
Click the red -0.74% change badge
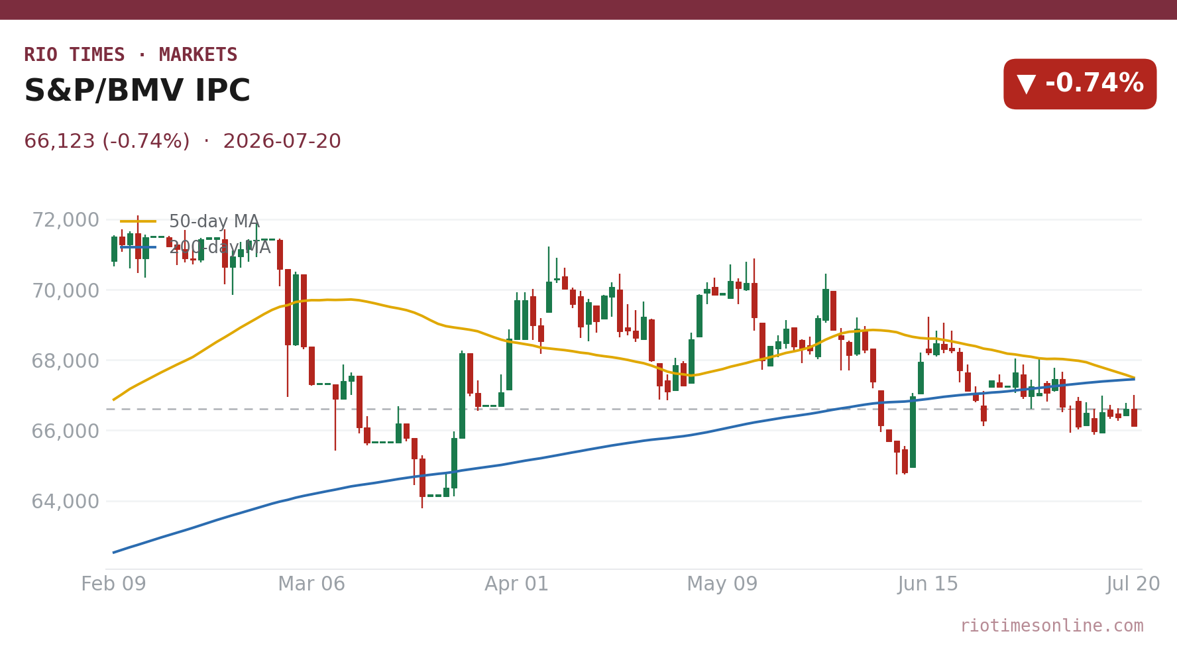coord(1080,84)
